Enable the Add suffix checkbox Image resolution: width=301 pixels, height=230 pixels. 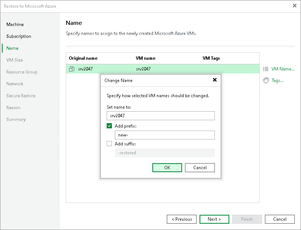click(x=109, y=144)
